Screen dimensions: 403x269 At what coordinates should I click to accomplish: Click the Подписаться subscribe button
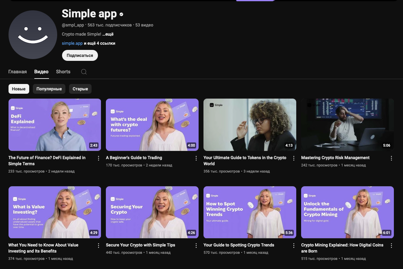[x=80, y=55]
